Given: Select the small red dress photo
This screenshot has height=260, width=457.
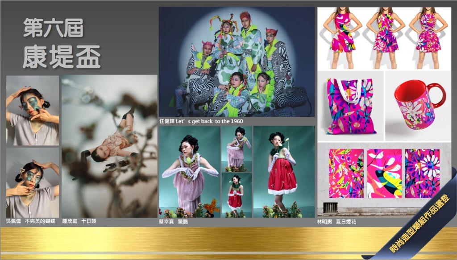Looking at the screenshot, I should point(237,195).
